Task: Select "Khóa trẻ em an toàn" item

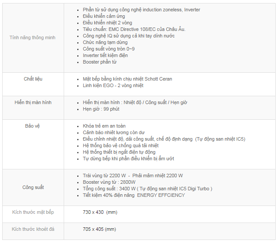Action: pos(104,126)
